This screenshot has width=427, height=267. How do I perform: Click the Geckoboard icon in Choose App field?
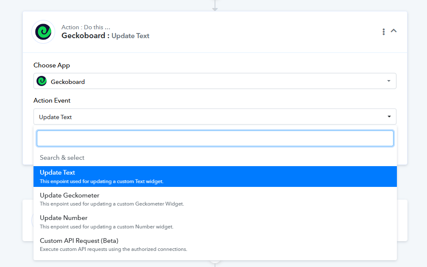(x=42, y=81)
